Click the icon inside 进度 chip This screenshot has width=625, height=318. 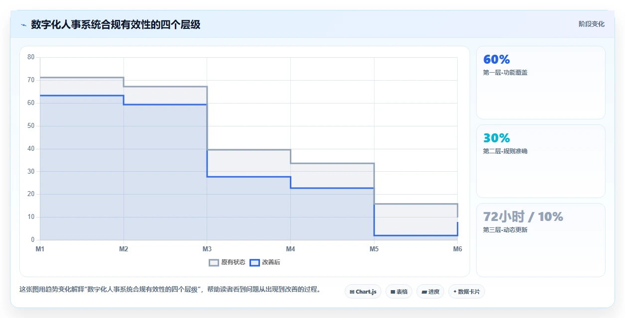pos(424,292)
